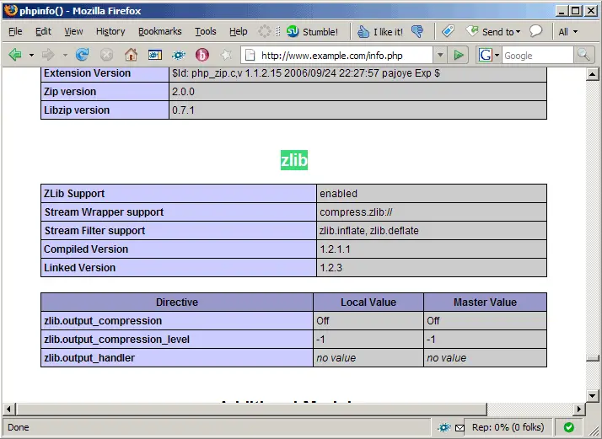The image size is (602, 439).
Task: Open the Tools menu
Action: (x=206, y=31)
